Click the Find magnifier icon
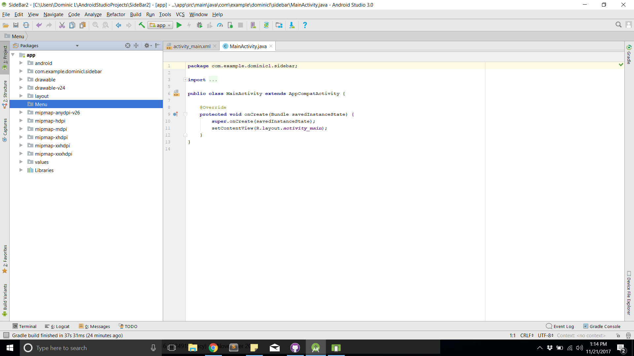The image size is (634, 356). point(95,25)
